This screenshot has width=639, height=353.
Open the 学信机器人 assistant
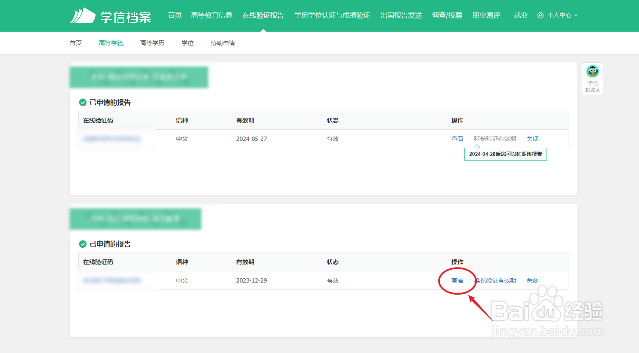coord(593,79)
